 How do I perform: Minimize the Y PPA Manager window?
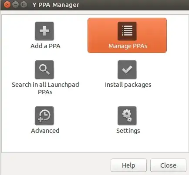click(x=15, y=5)
